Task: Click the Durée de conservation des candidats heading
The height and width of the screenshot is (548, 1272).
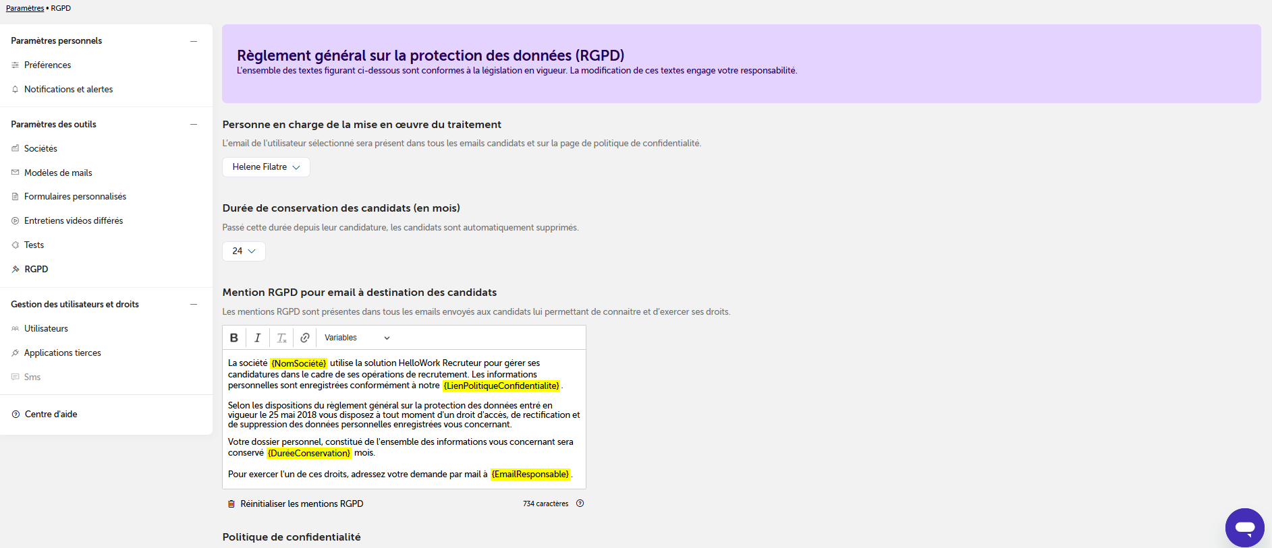Action: point(341,208)
